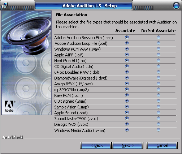Screen dimensions: 182x154
Task: Select Associate for Adobe Audition Loop File (.cel)
Action: pos(127,43)
